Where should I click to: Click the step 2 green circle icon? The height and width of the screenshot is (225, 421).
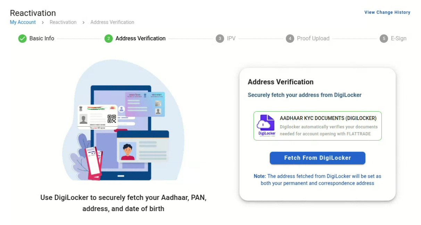point(108,39)
